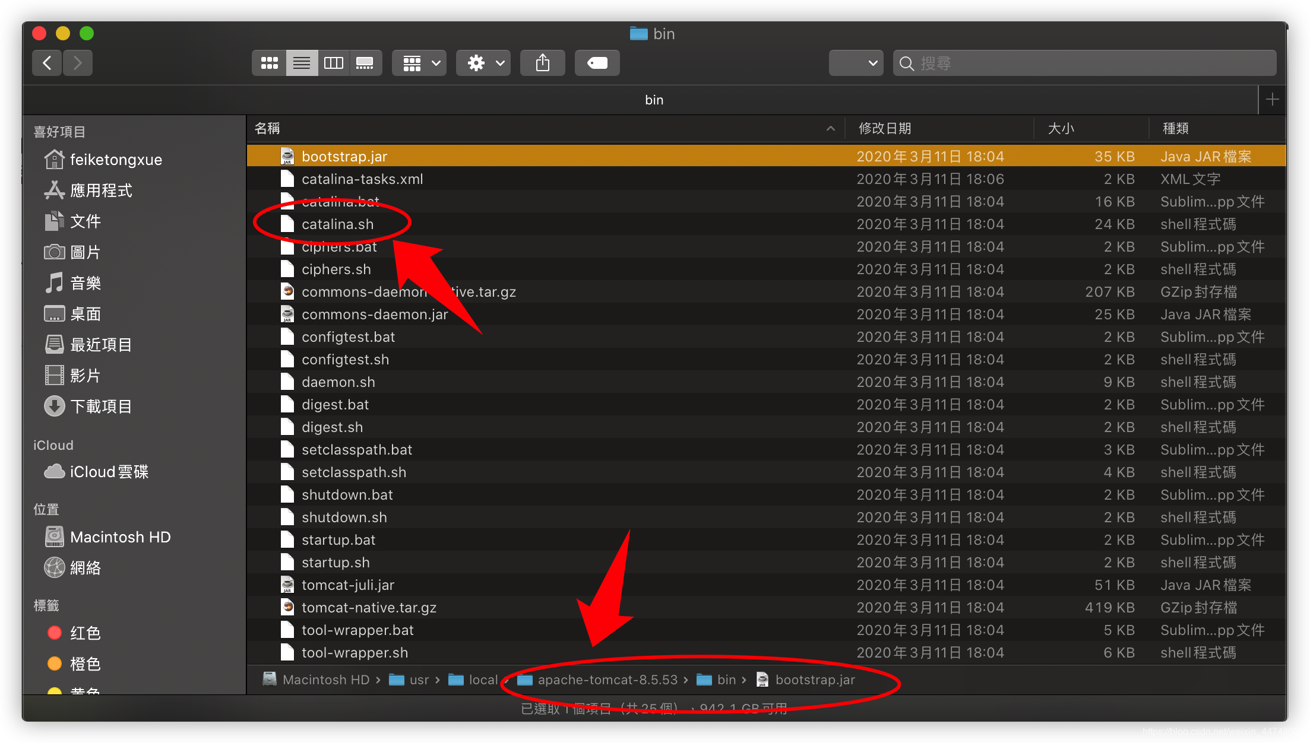Switch to list view
Image resolution: width=1310 pixels, height=743 pixels.
point(302,63)
